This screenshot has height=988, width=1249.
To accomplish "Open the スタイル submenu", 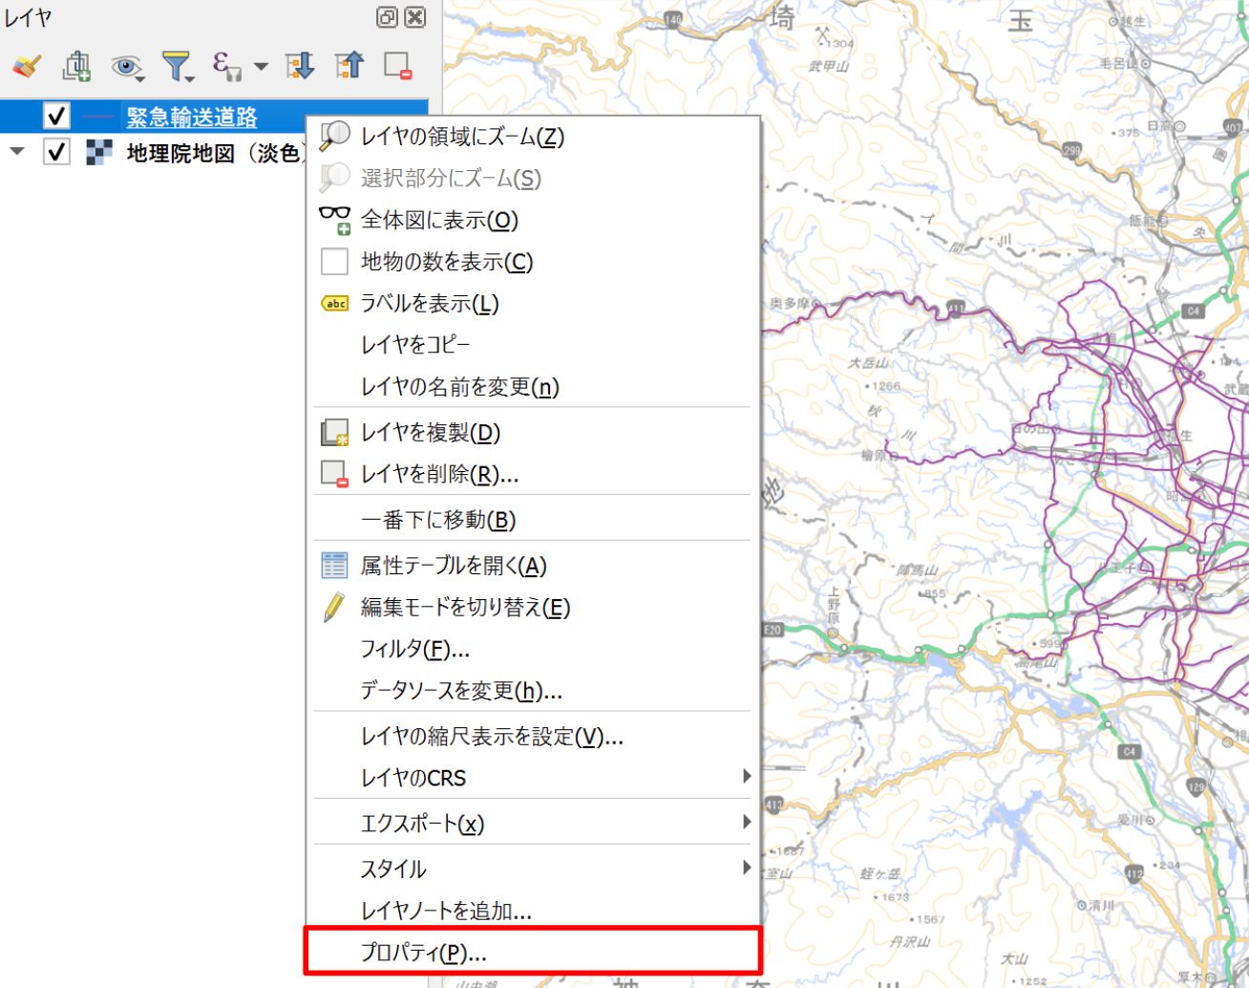I will pos(532,868).
